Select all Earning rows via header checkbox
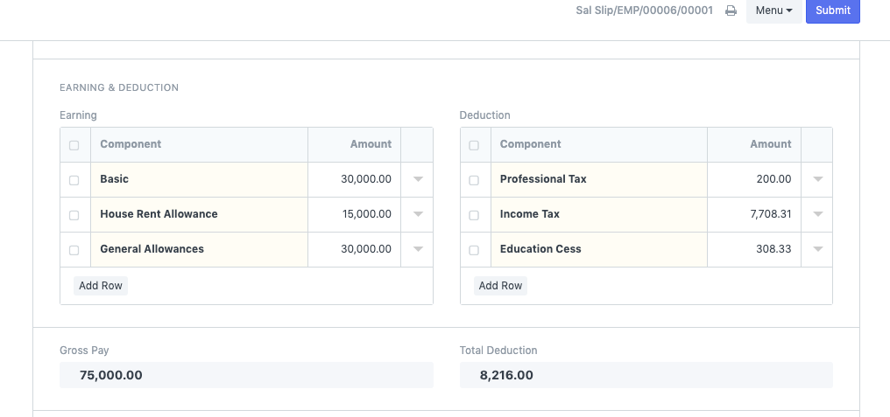Viewport: 890px width, 417px height. pyautogui.click(x=74, y=145)
